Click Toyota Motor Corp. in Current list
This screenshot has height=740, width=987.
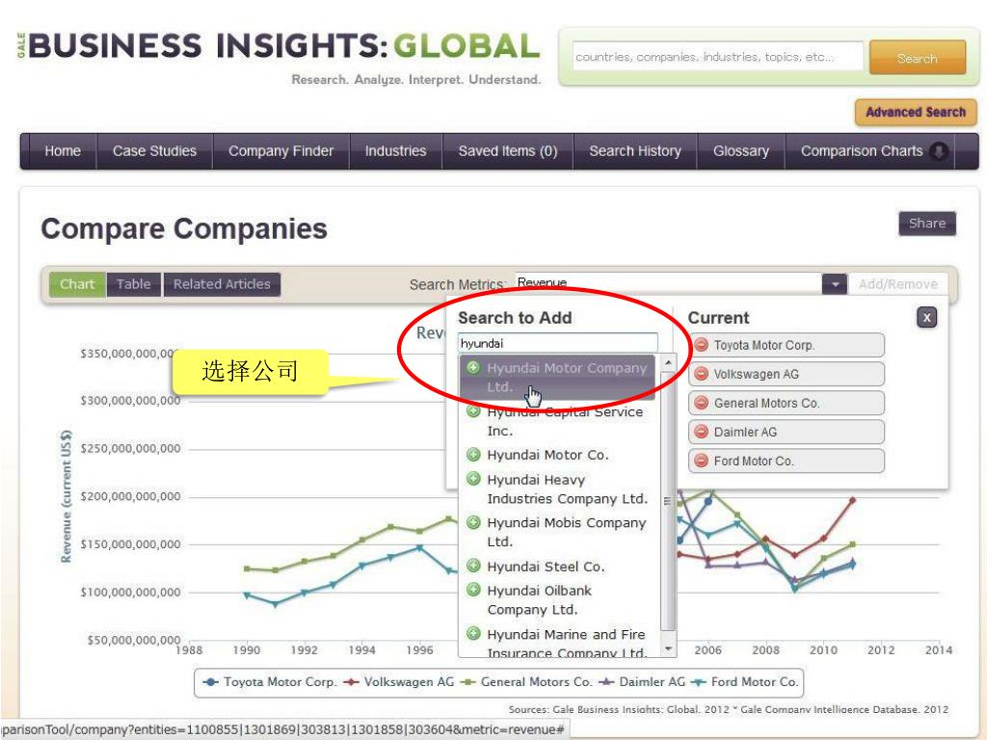pyautogui.click(x=787, y=345)
